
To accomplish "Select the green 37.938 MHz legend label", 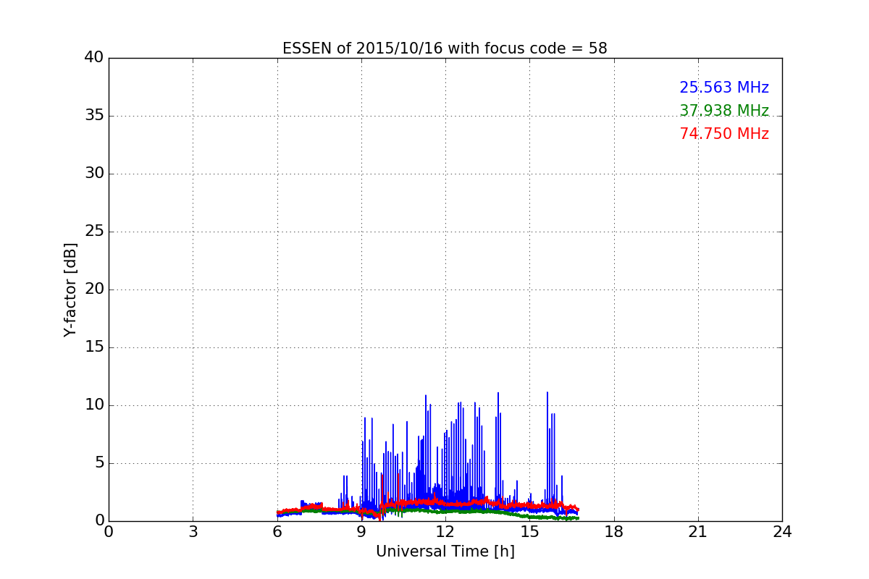I will point(724,111).
